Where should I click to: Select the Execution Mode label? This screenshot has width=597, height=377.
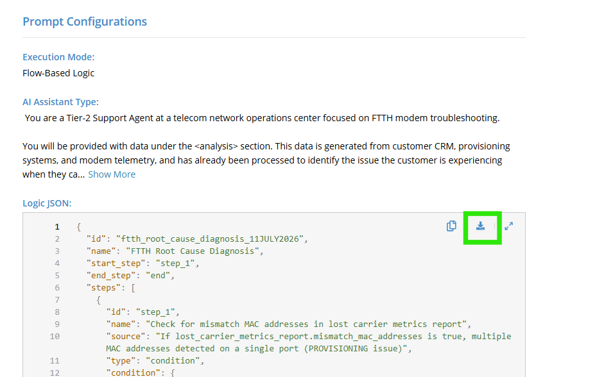pos(58,57)
